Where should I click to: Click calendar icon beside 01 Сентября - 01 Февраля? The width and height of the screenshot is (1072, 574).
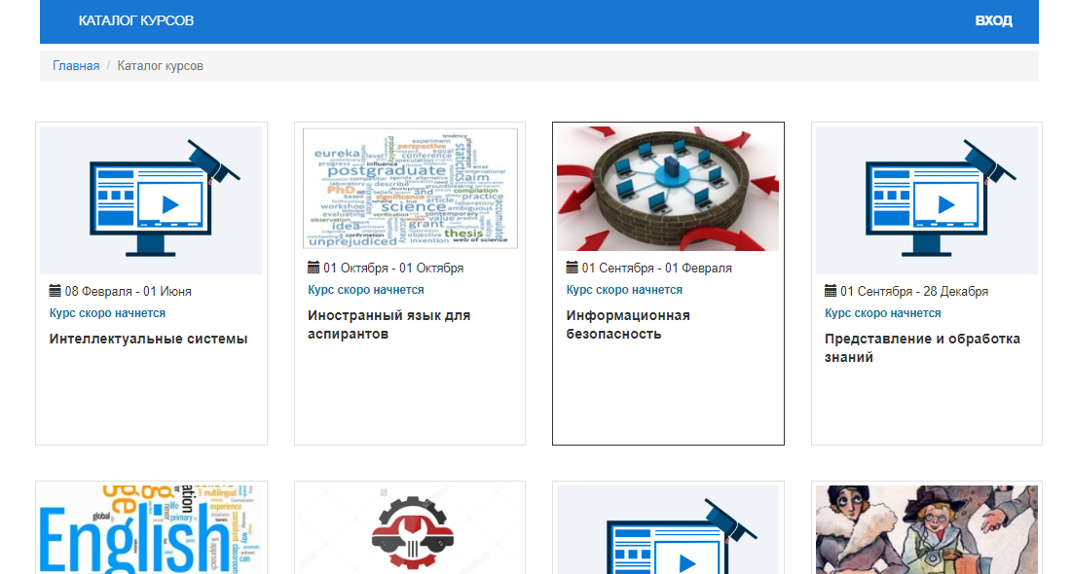click(x=573, y=268)
